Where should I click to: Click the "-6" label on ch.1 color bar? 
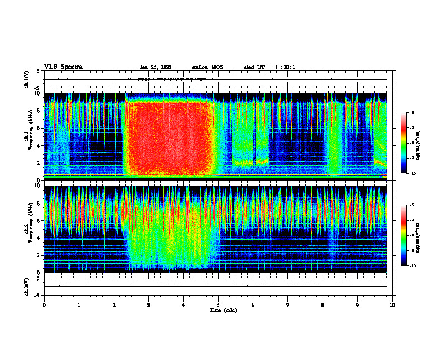tap(412, 112)
